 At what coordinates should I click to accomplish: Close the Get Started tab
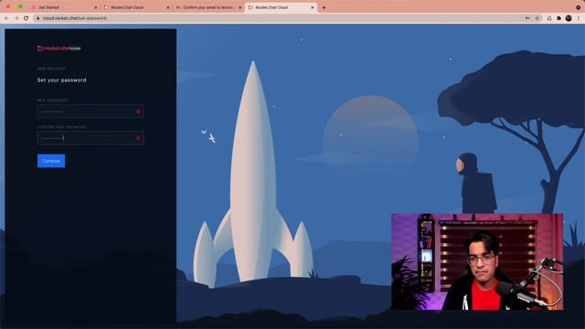pyautogui.click(x=95, y=7)
